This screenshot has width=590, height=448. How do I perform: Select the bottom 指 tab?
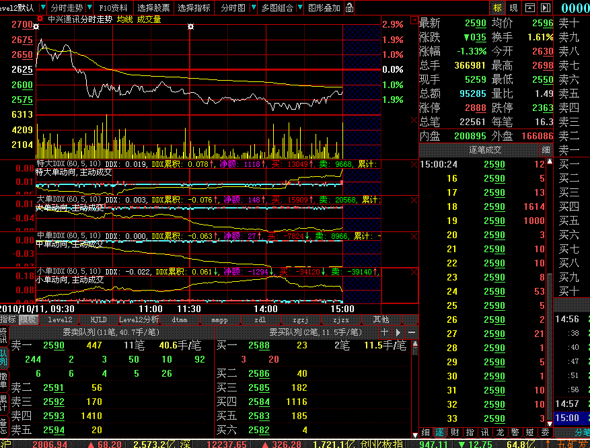(470, 433)
